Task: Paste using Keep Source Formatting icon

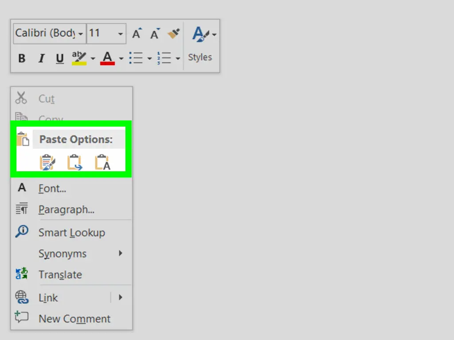Action: click(47, 162)
